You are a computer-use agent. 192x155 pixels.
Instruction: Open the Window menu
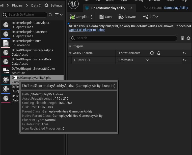coord(154,1)
